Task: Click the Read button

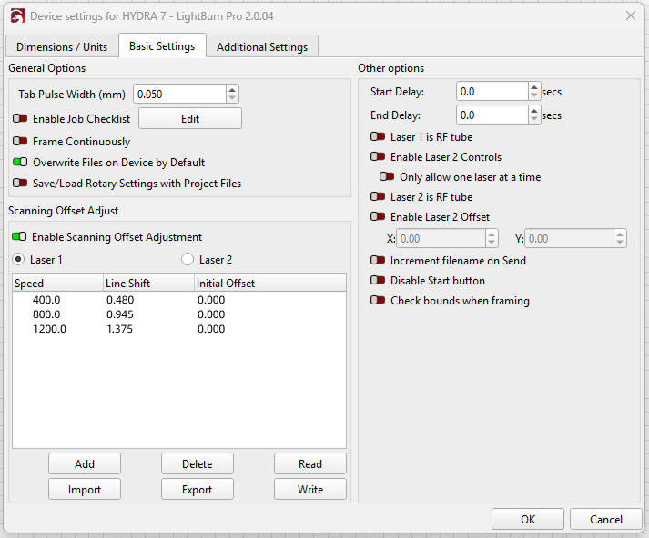Action: 310,464
